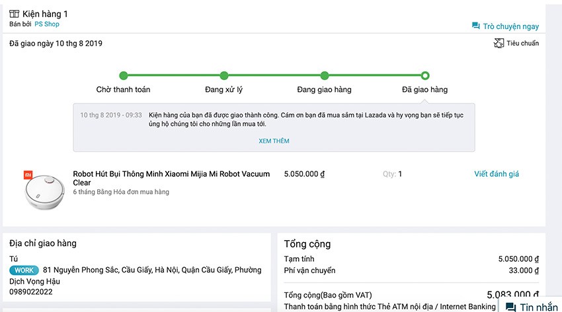This screenshot has width=562, height=312.
Task: Write a review via Viết đánh giá
Action: 497,174
